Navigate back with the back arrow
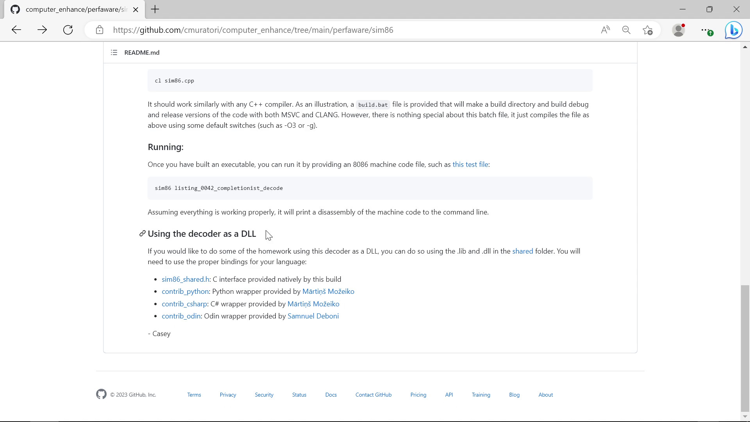This screenshot has height=422, width=750. click(16, 30)
